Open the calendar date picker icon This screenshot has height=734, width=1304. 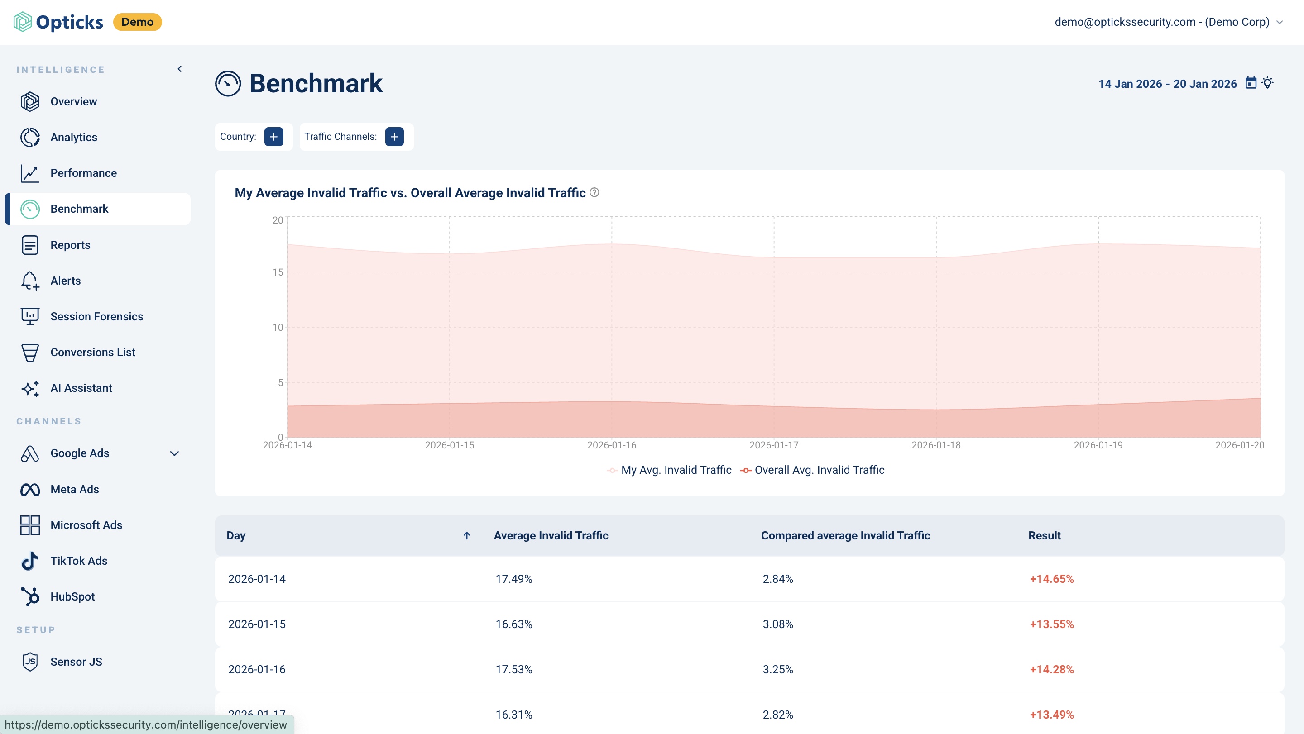point(1250,83)
